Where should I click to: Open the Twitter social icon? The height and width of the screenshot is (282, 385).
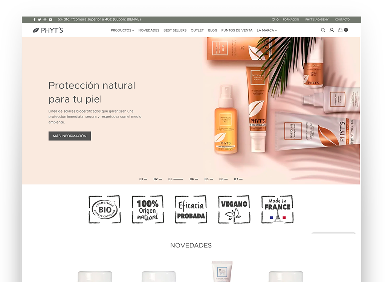pos(40,20)
